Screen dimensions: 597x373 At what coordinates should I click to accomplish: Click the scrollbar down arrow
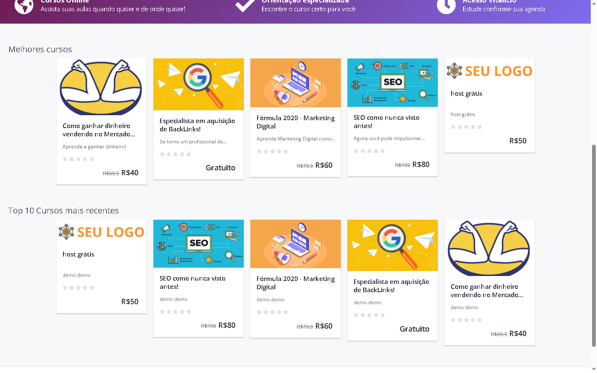pyautogui.click(x=594, y=369)
